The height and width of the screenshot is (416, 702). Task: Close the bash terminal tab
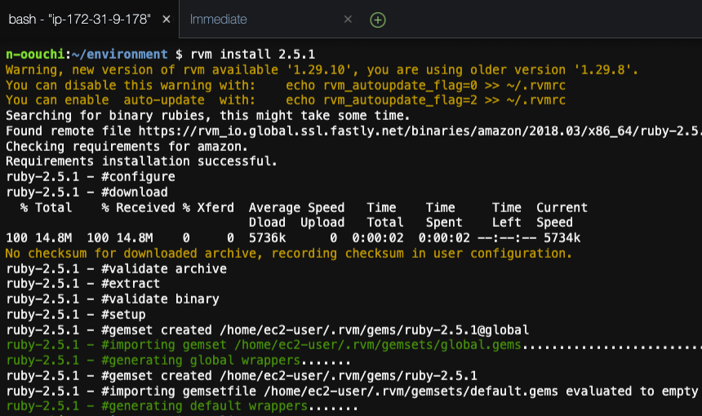click(x=166, y=20)
